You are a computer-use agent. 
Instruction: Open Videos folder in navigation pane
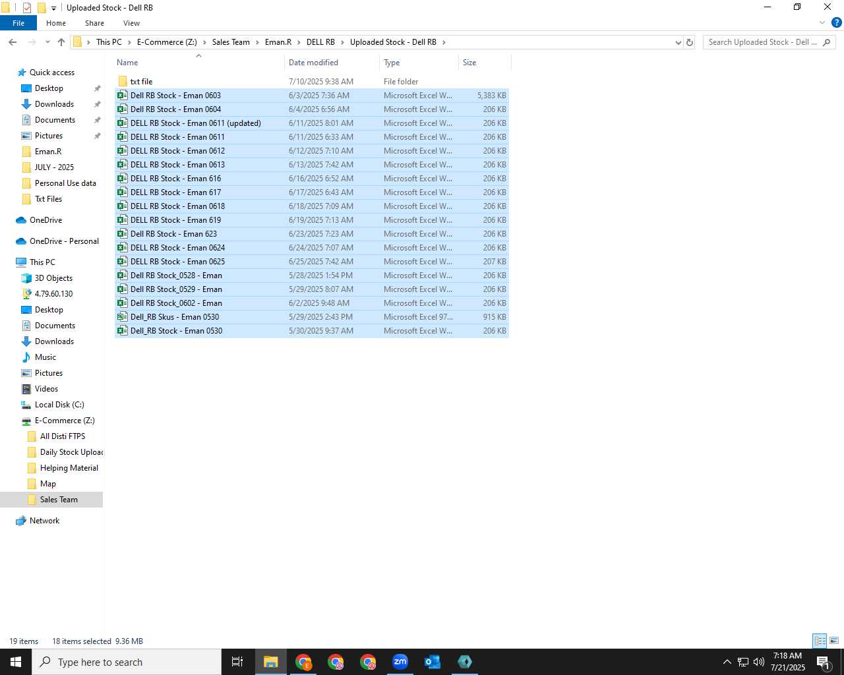(x=46, y=389)
